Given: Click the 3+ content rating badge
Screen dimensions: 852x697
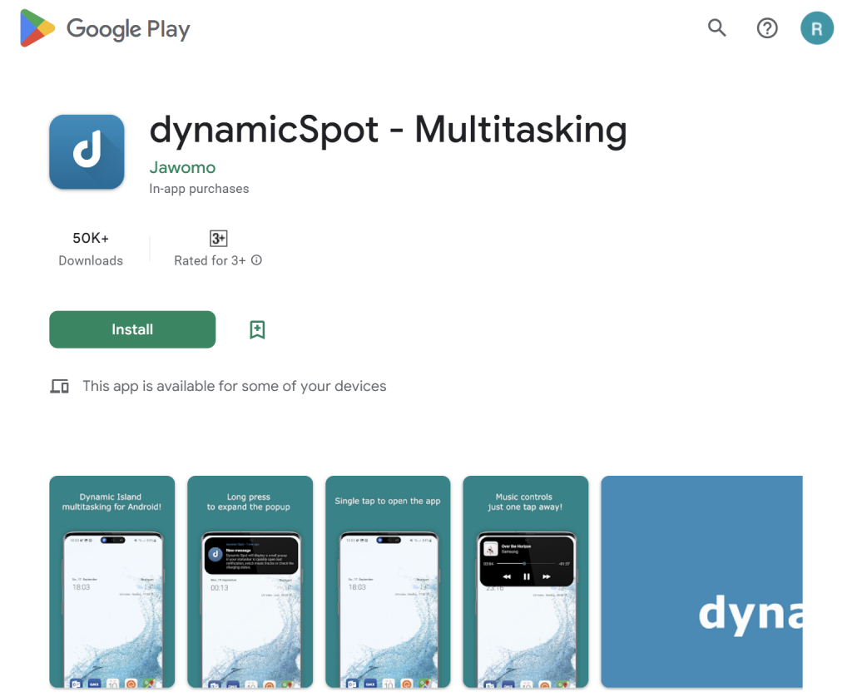Looking at the screenshot, I should tap(218, 239).
